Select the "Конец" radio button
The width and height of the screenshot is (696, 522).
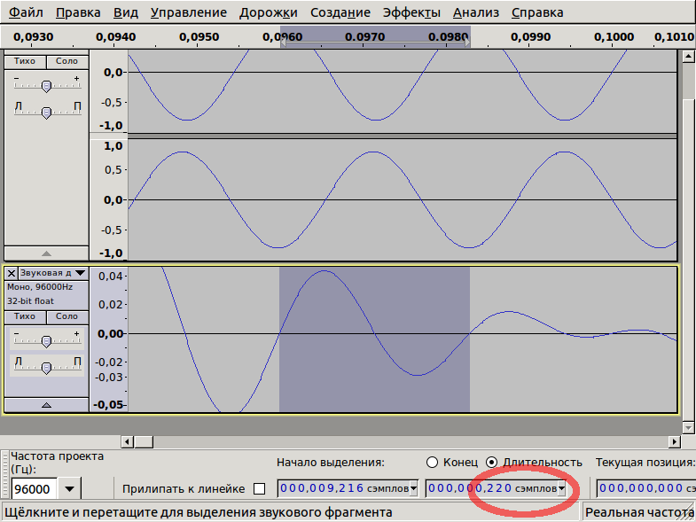click(x=433, y=462)
